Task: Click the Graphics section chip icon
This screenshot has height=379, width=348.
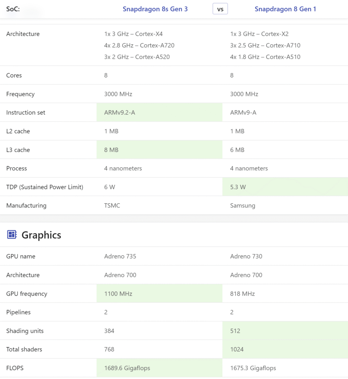Action: pos(12,235)
